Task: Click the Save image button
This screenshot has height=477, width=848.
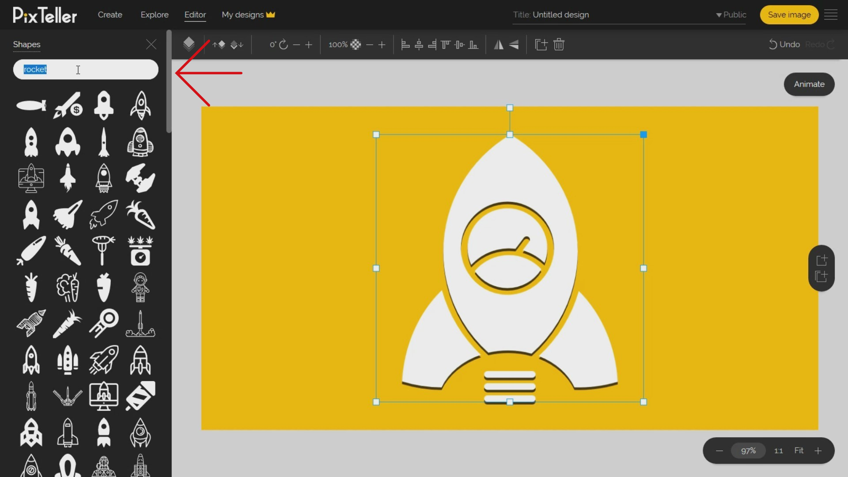Action: point(789,15)
